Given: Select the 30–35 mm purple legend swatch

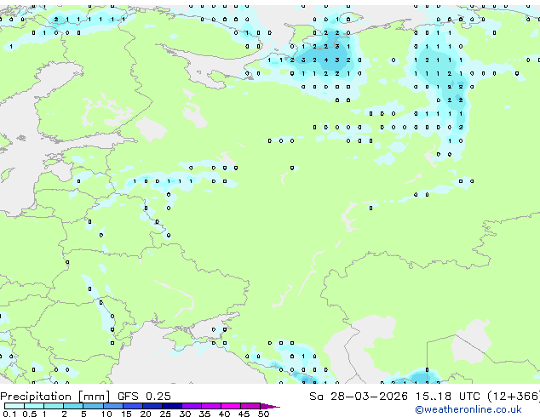Looking at the screenshot, I should click(x=192, y=406).
